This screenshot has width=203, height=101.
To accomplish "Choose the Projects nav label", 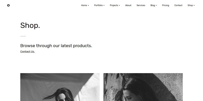I will (114, 5).
